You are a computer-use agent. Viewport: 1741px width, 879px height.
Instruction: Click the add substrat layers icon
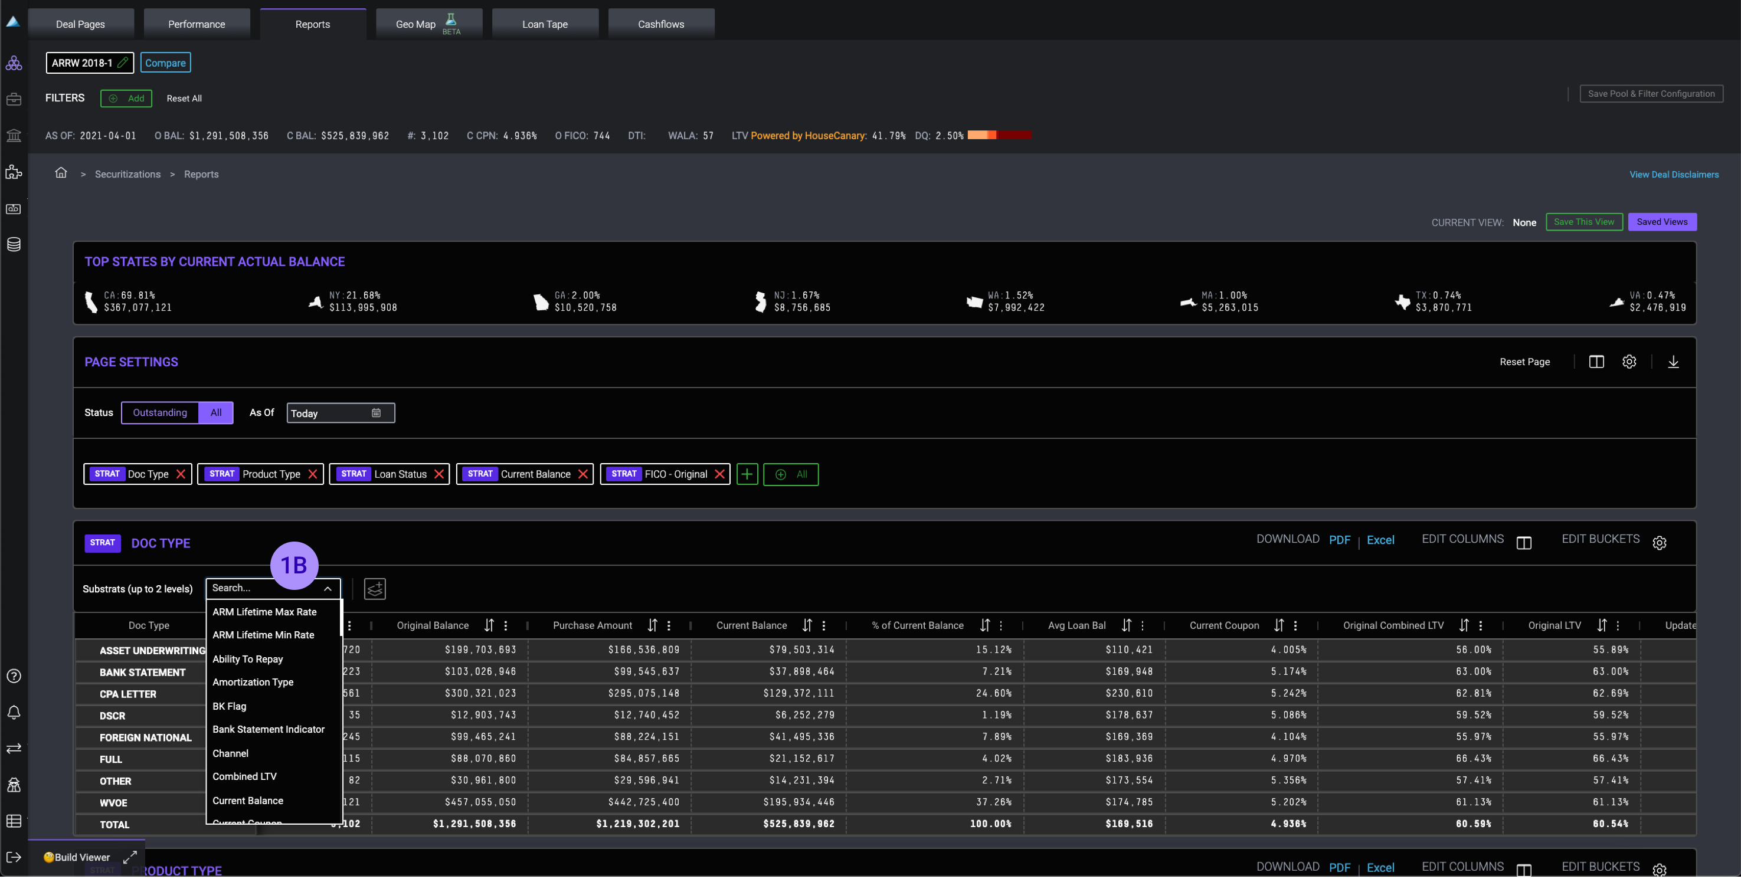pos(374,589)
